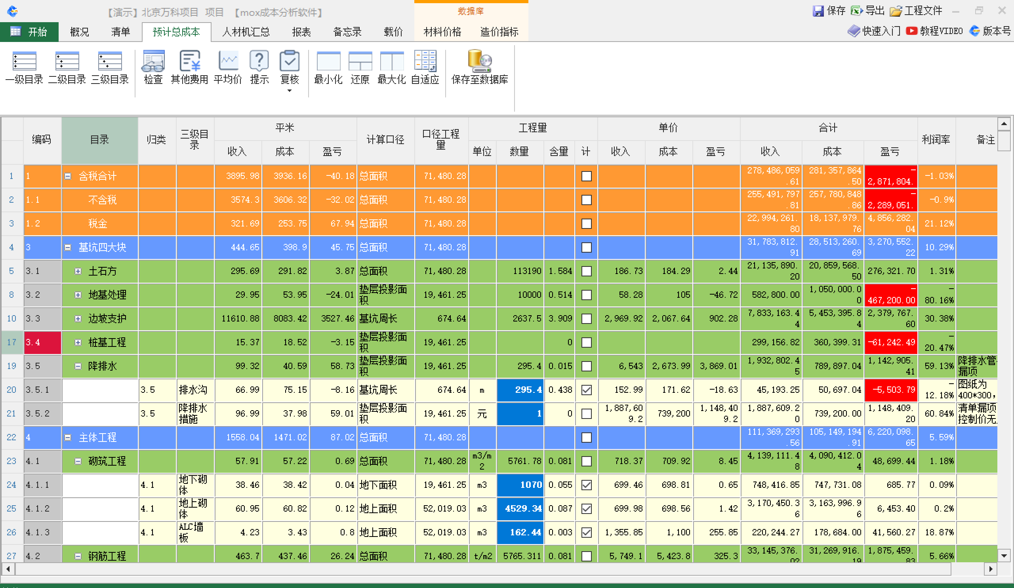Switch to the 概况 tab
Viewport: 1014px width, 588px height.
(79, 32)
